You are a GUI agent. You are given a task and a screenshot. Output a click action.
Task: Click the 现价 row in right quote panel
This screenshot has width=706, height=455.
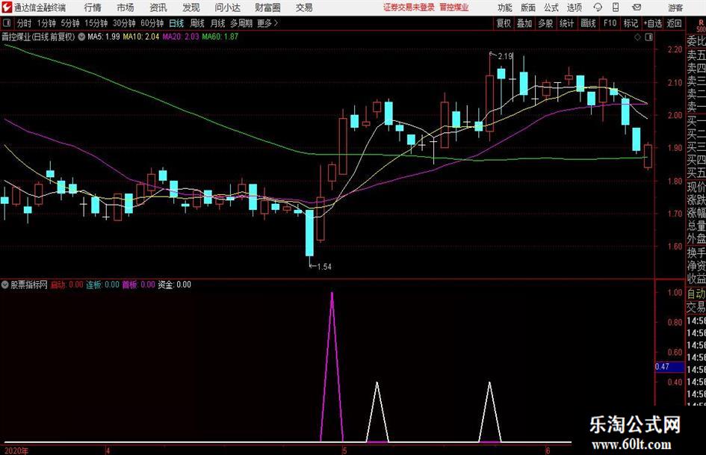click(x=696, y=187)
